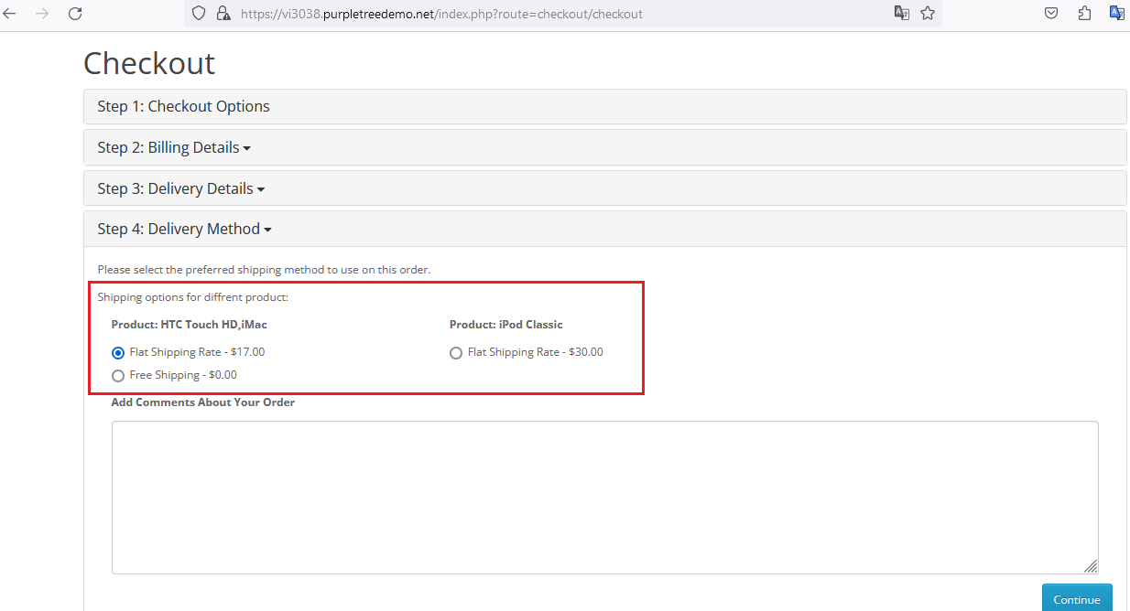Click inside the order comments text area
The image size is (1130, 611).
point(604,498)
